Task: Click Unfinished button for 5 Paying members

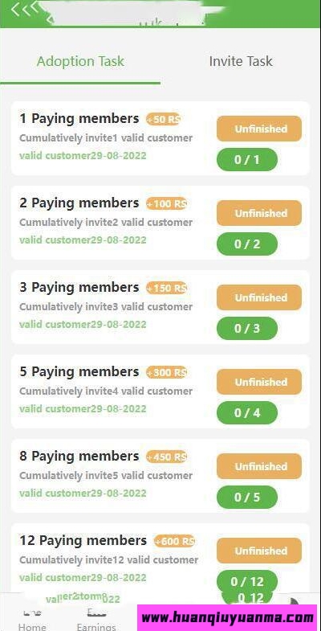Action: pos(259,382)
